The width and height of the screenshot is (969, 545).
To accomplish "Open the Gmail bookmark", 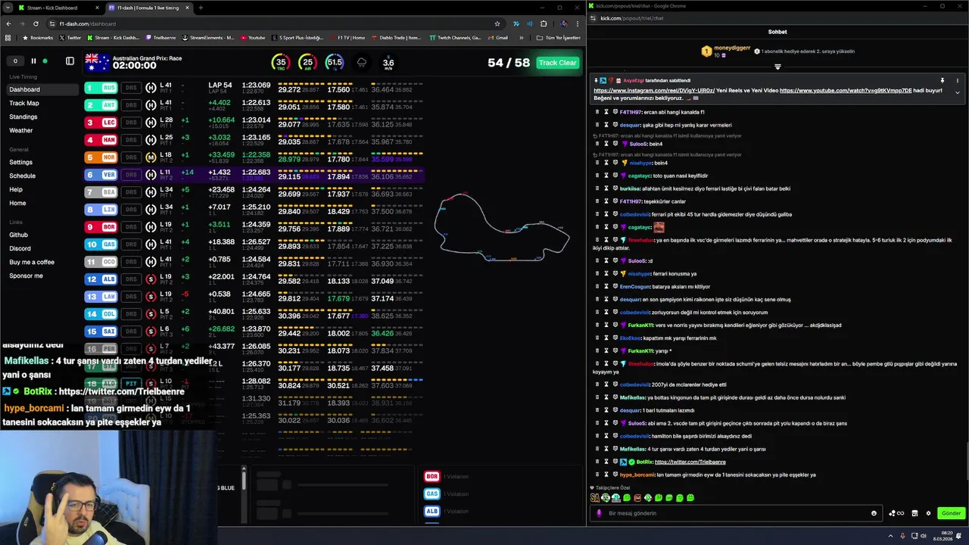I will [x=498, y=37].
